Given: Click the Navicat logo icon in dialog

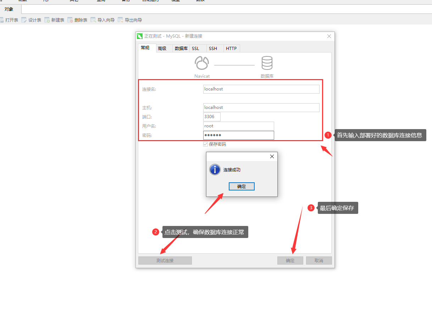Looking at the screenshot, I should click(x=202, y=63).
